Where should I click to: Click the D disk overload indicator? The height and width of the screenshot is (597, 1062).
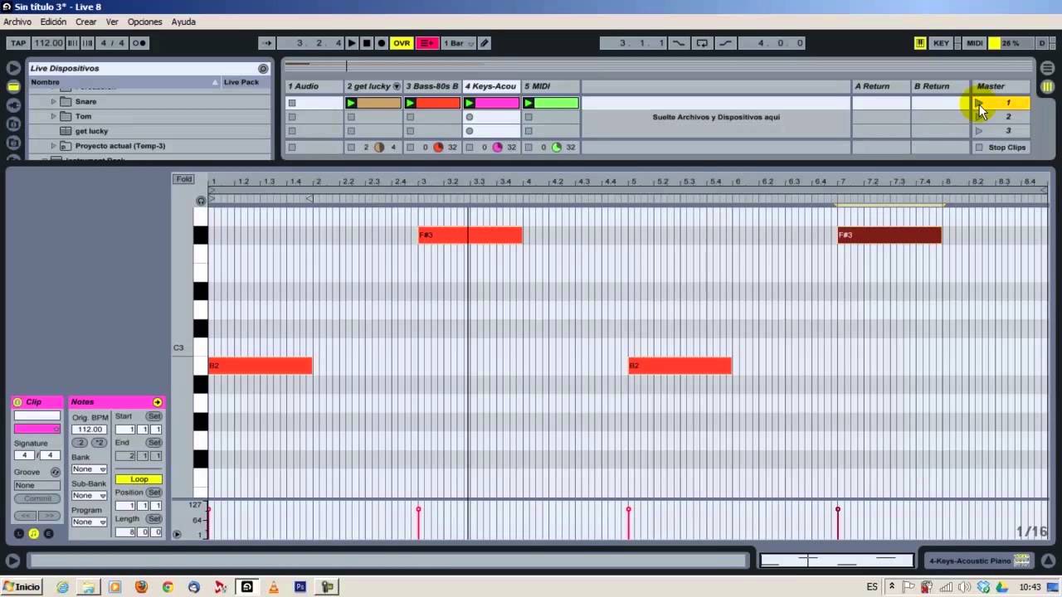[1042, 43]
